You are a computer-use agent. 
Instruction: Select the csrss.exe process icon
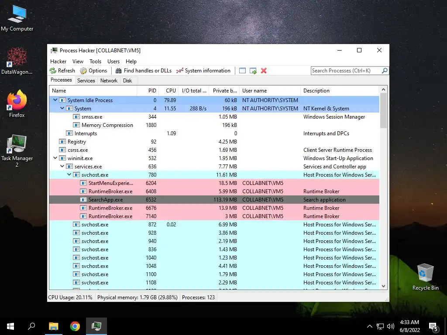pos(62,150)
